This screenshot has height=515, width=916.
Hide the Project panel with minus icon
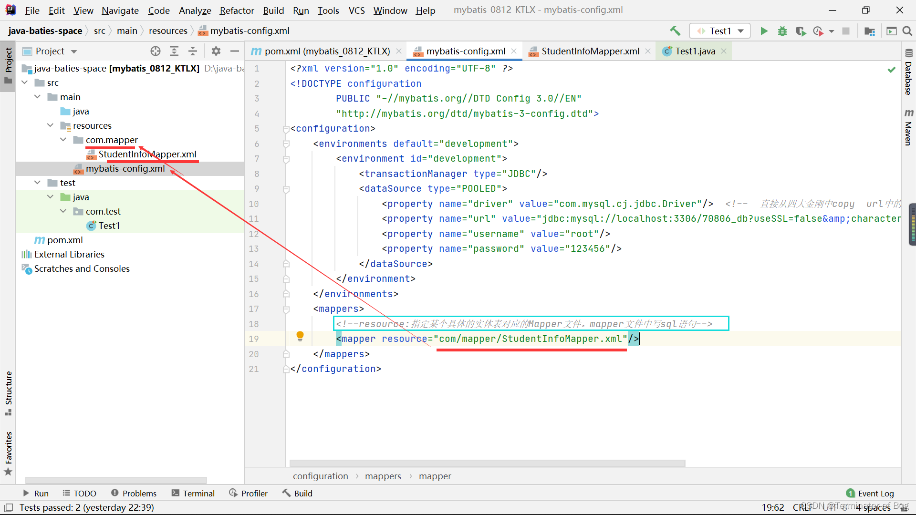(x=235, y=51)
